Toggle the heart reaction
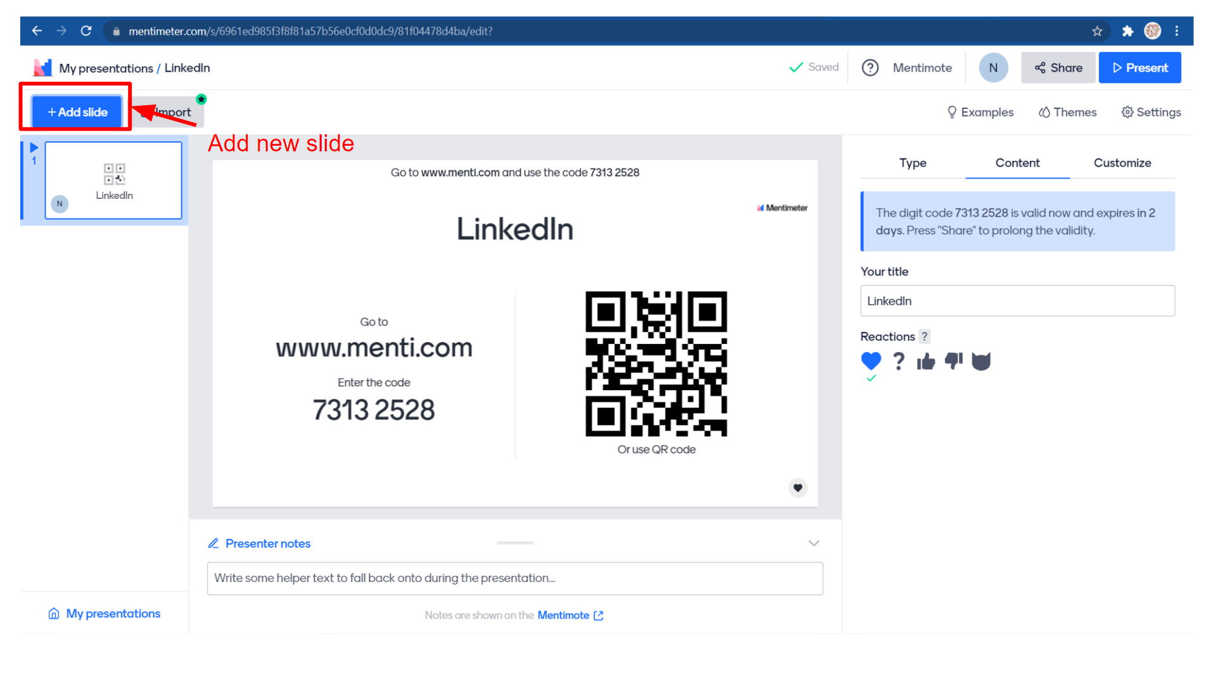Image resolution: width=1216 pixels, height=684 pixels. (871, 361)
